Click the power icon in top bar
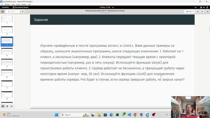This screenshot has height=118, width=210. coord(207,7)
